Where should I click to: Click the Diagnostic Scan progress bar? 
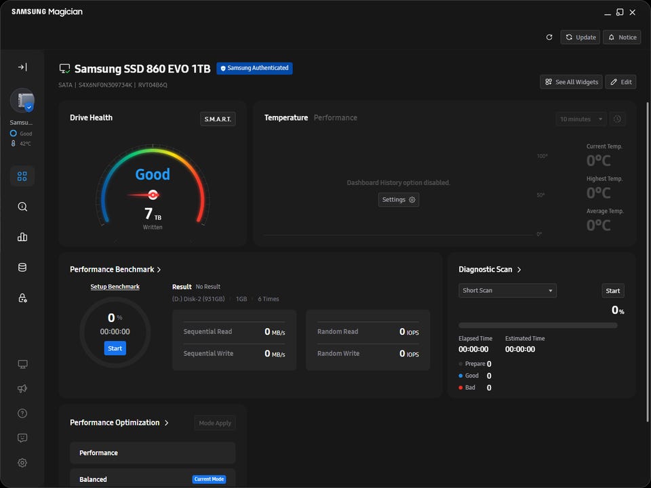coord(538,325)
